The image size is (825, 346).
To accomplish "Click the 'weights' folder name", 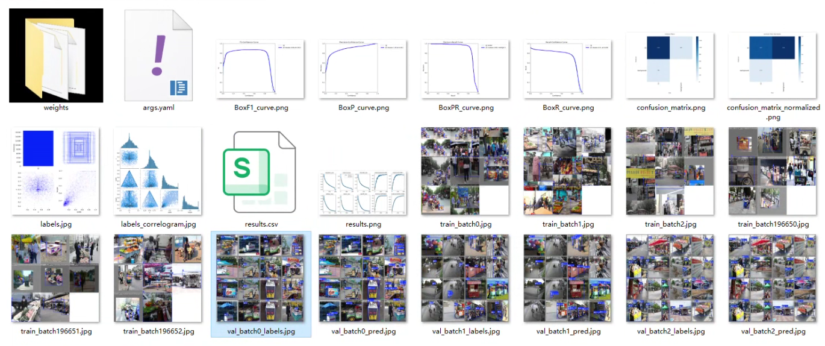I will point(56,108).
